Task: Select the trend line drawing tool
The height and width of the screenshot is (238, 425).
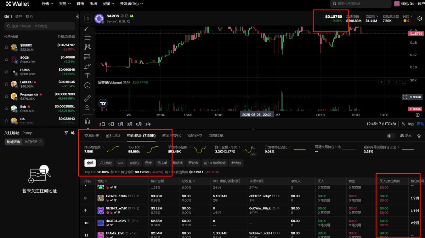Action: 87,28
